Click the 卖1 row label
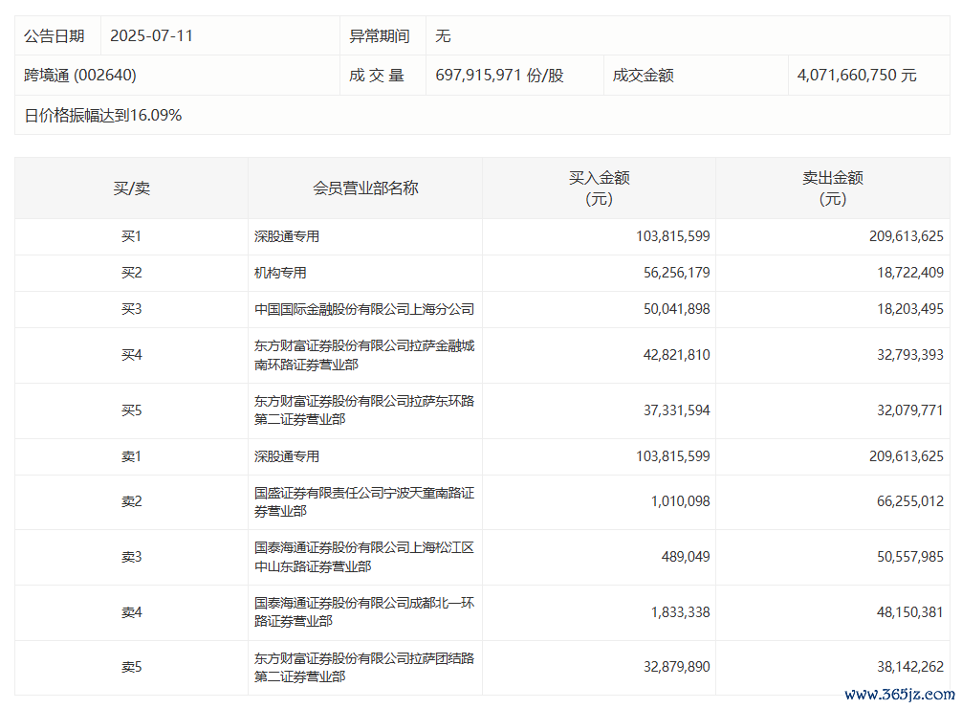962x709 pixels. [x=131, y=457]
